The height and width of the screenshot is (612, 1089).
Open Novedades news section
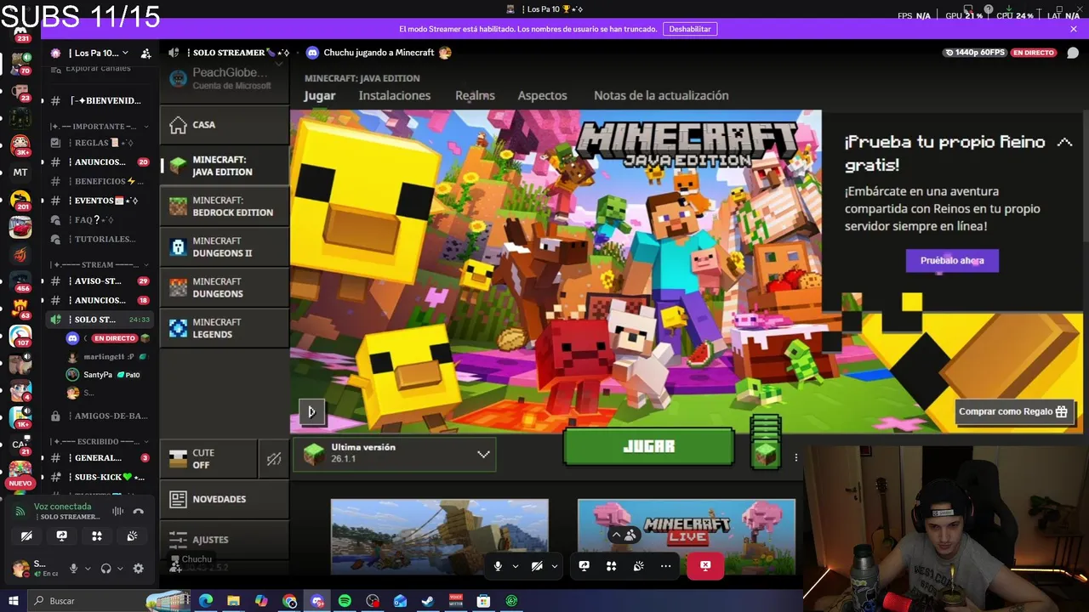point(225,499)
